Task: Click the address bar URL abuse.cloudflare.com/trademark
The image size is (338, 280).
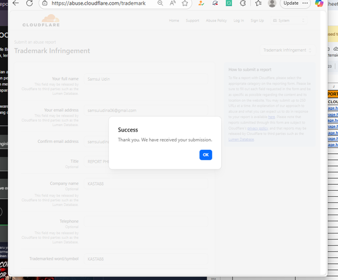Action: click(x=99, y=3)
